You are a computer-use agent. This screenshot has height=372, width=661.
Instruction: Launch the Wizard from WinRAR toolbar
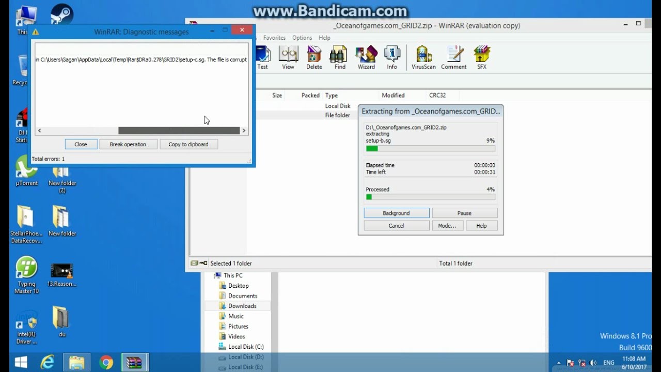click(x=366, y=57)
